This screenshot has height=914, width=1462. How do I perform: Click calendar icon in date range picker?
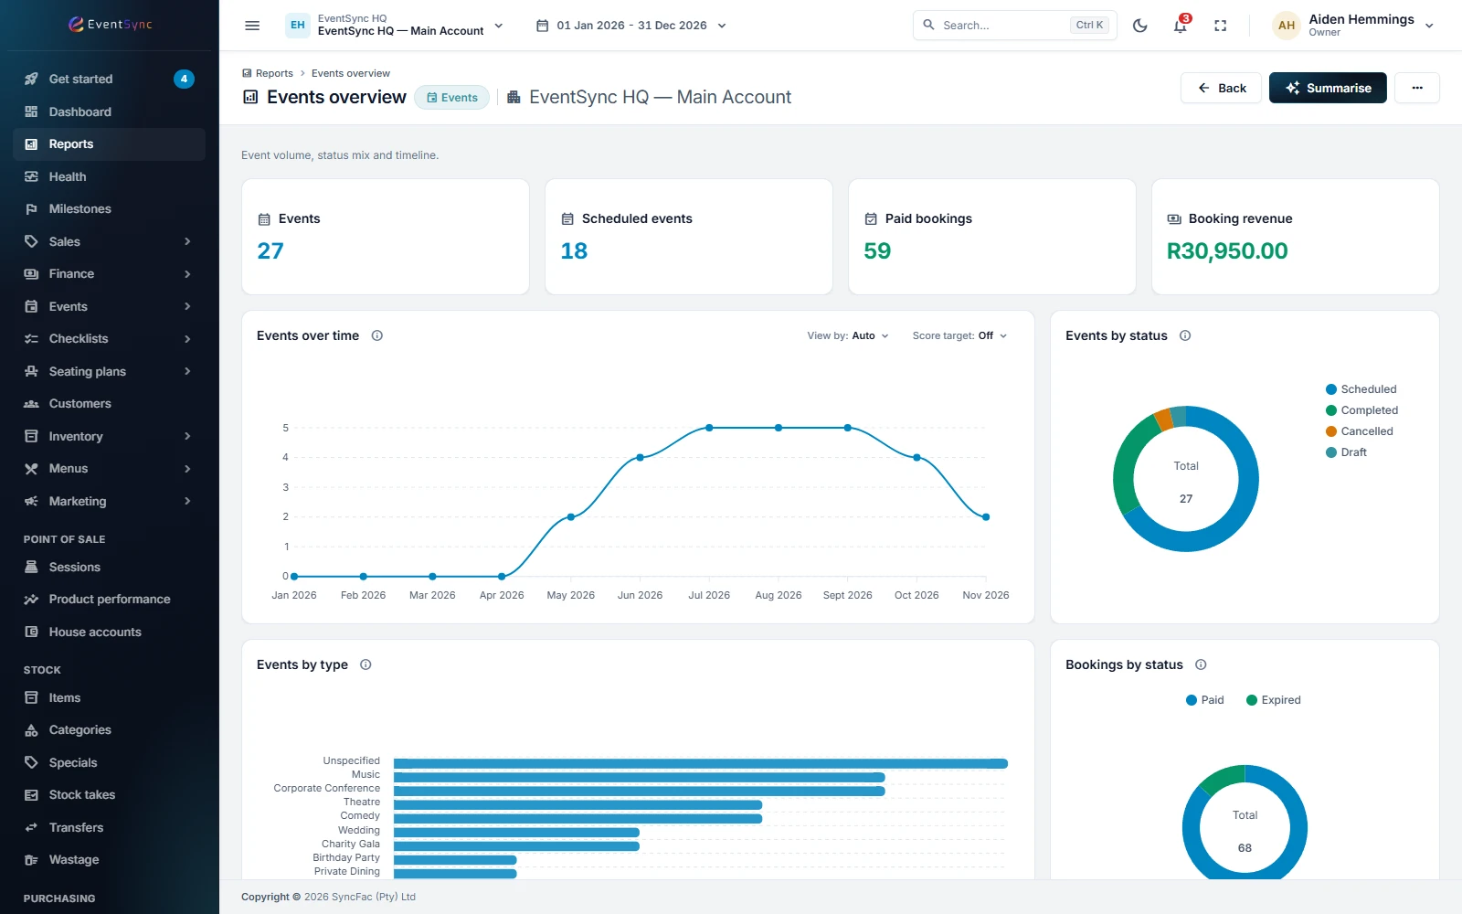click(542, 26)
